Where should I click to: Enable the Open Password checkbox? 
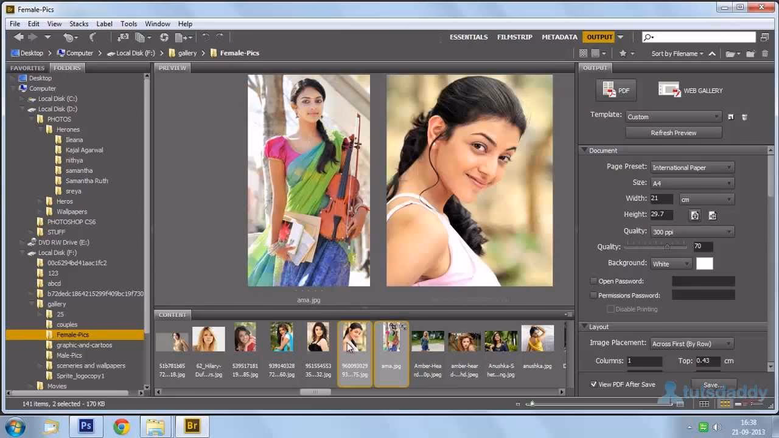593,280
